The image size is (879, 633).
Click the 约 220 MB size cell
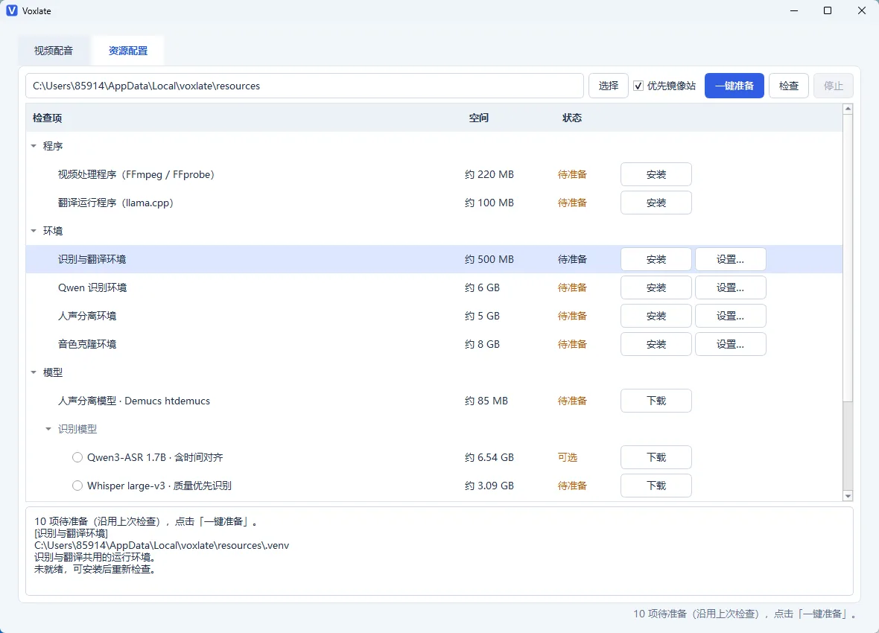(x=489, y=174)
